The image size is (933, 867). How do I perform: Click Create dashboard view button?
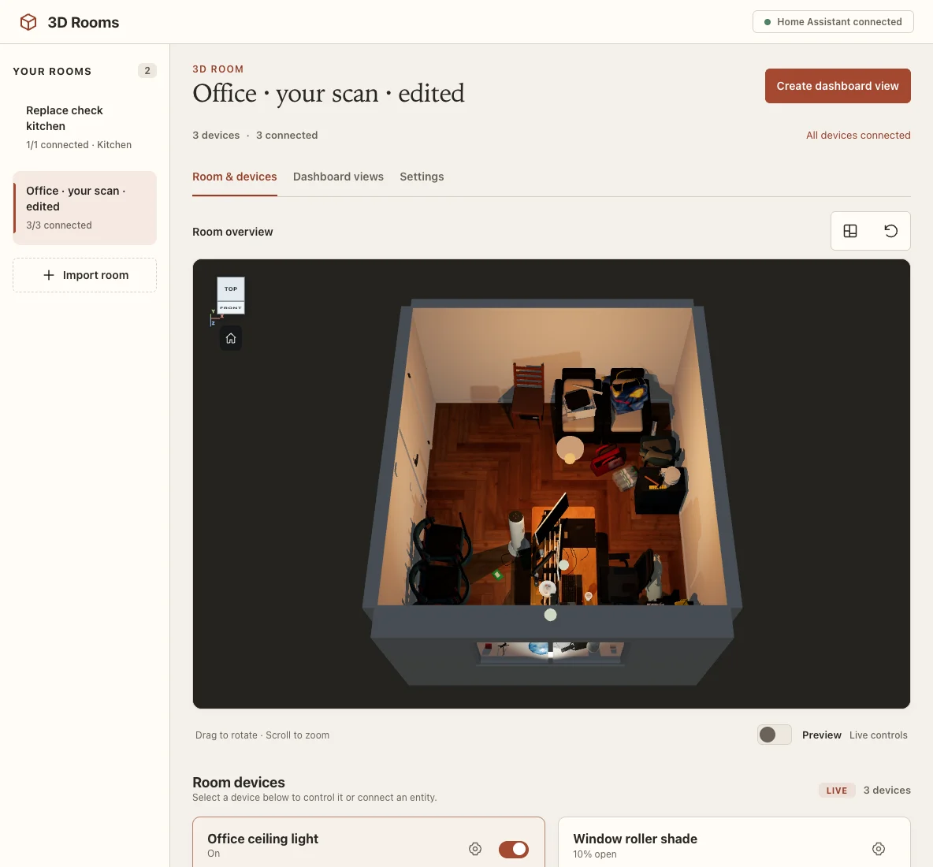click(x=837, y=86)
